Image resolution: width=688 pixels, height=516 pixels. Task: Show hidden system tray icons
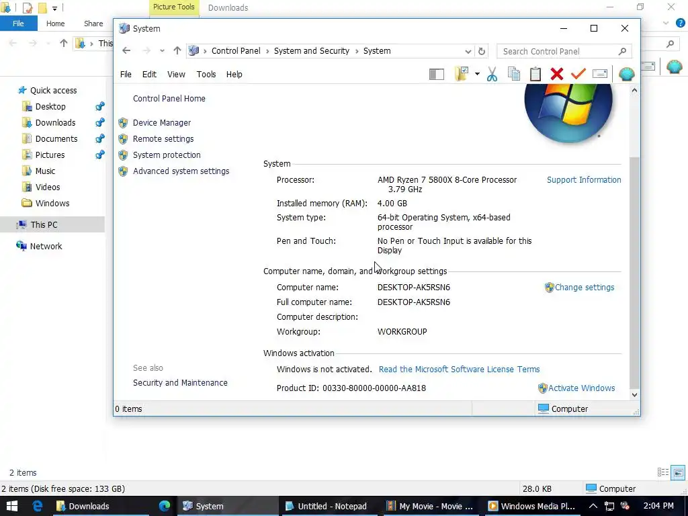(x=593, y=507)
